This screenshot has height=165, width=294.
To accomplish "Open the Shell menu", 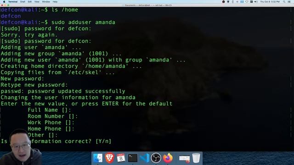I will (23, 2).
